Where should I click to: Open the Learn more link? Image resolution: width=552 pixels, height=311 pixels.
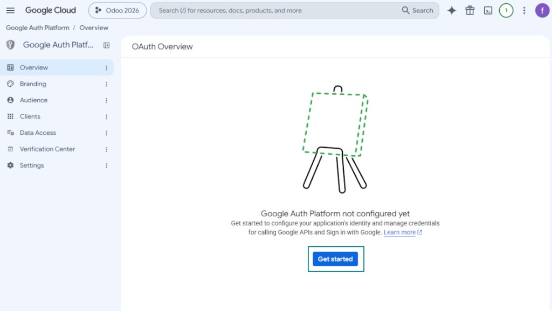(x=399, y=232)
